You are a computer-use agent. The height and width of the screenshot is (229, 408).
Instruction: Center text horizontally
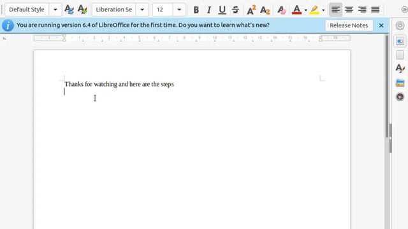coord(349,10)
